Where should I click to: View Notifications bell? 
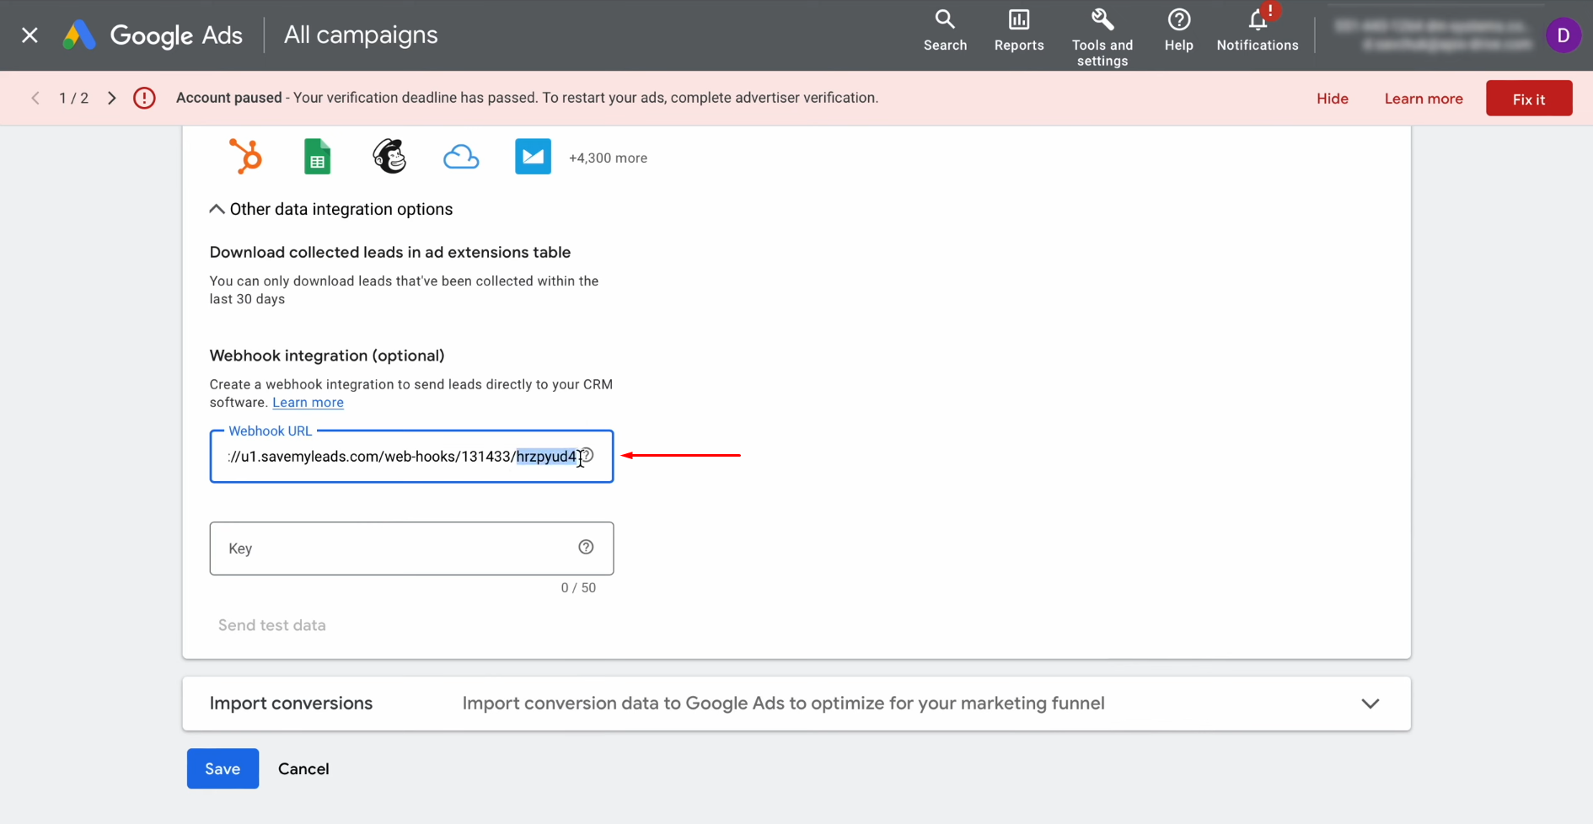point(1258,31)
